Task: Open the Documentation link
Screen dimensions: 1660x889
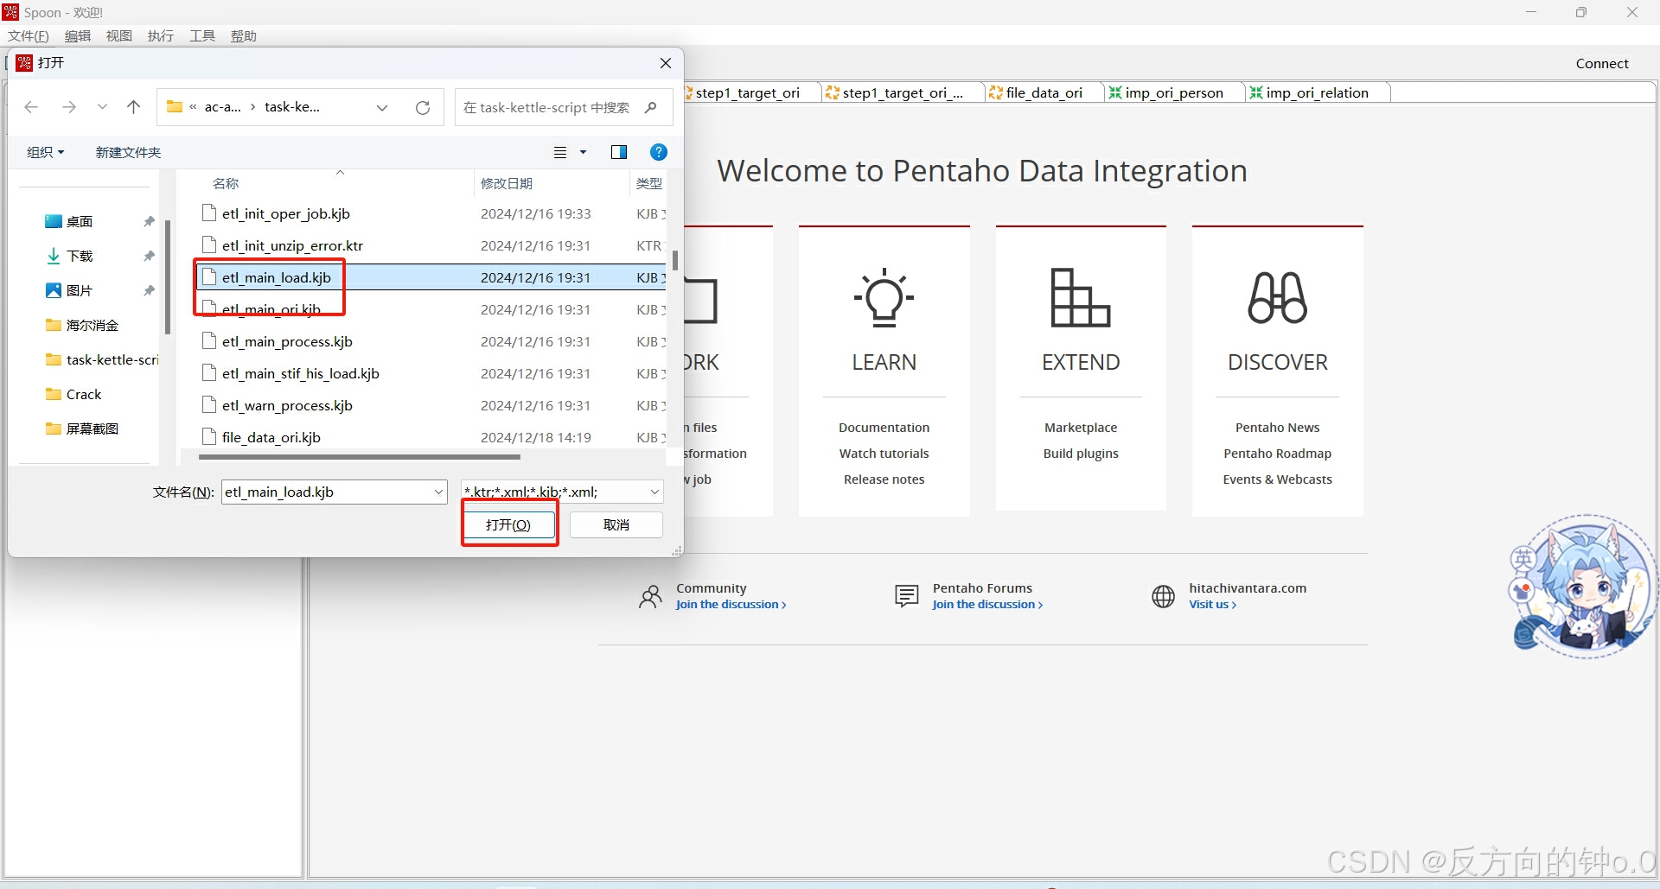Action: (x=884, y=428)
